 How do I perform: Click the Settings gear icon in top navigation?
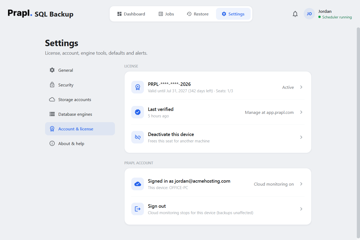pyautogui.click(x=224, y=14)
